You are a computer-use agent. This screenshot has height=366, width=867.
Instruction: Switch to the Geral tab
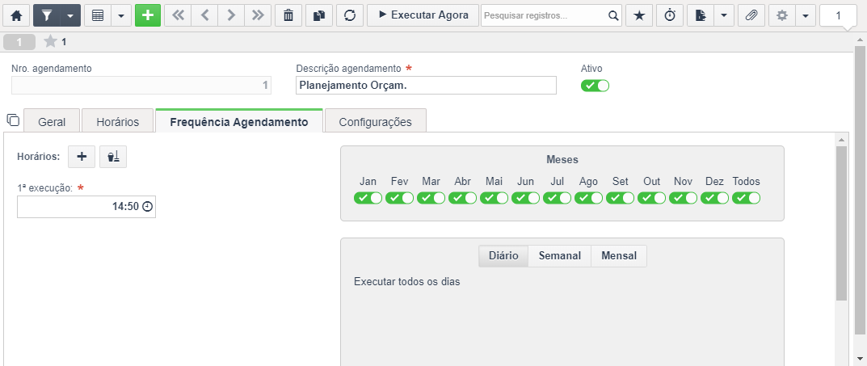click(52, 122)
